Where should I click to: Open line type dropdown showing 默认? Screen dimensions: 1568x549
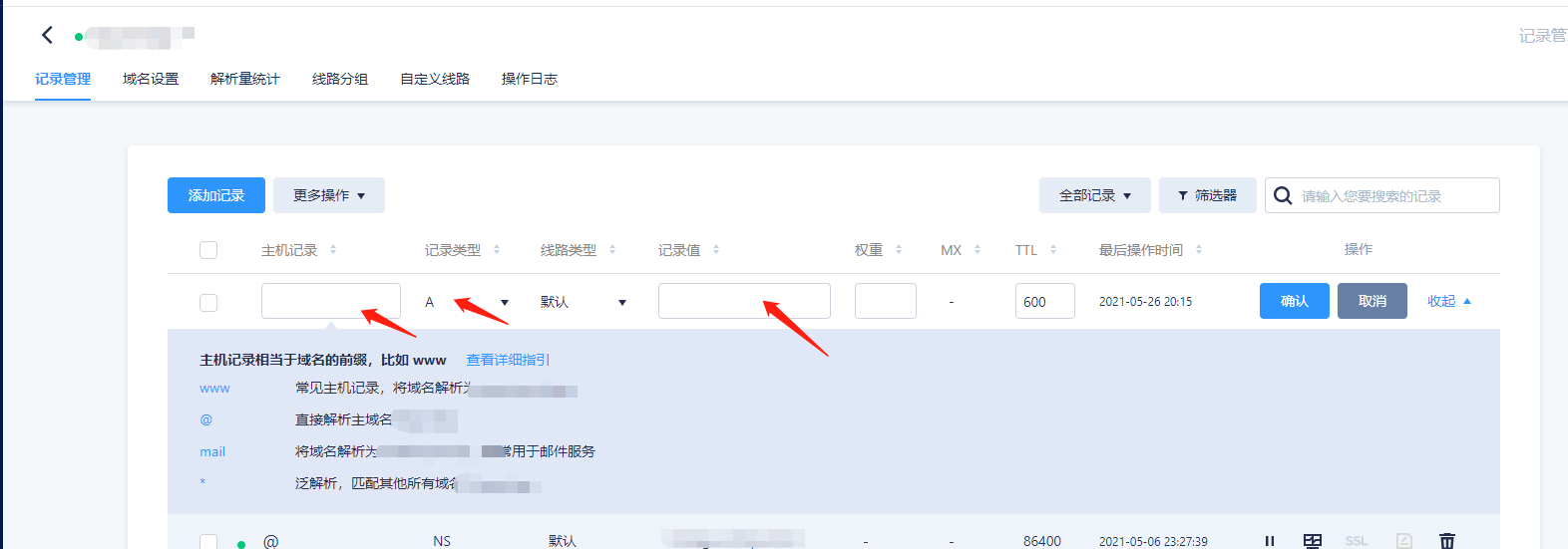click(584, 302)
